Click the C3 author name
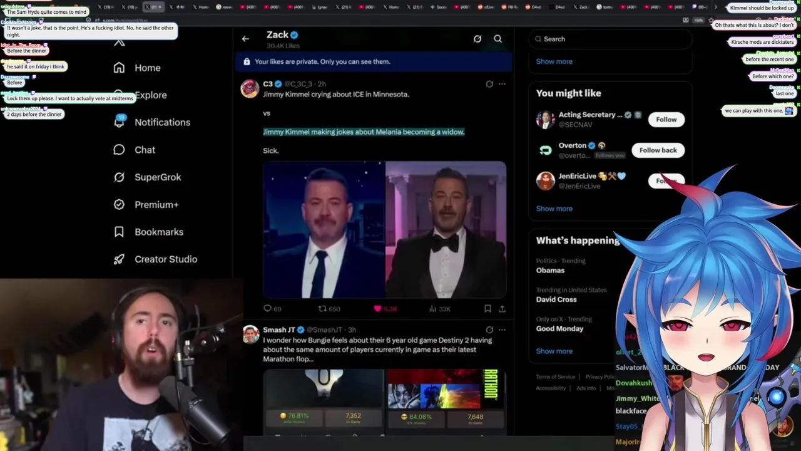Image resolution: width=801 pixels, height=451 pixels. click(x=268, y=84)
